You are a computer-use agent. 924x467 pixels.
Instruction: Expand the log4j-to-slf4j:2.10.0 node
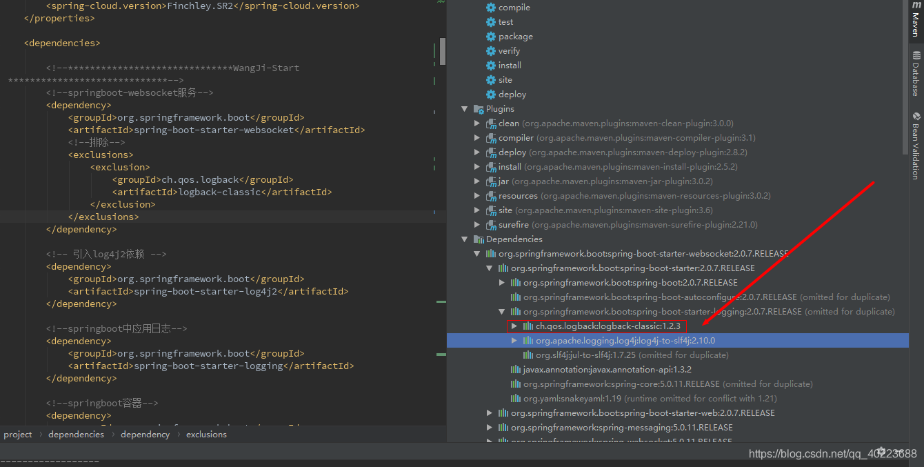[x=514, y=341]
